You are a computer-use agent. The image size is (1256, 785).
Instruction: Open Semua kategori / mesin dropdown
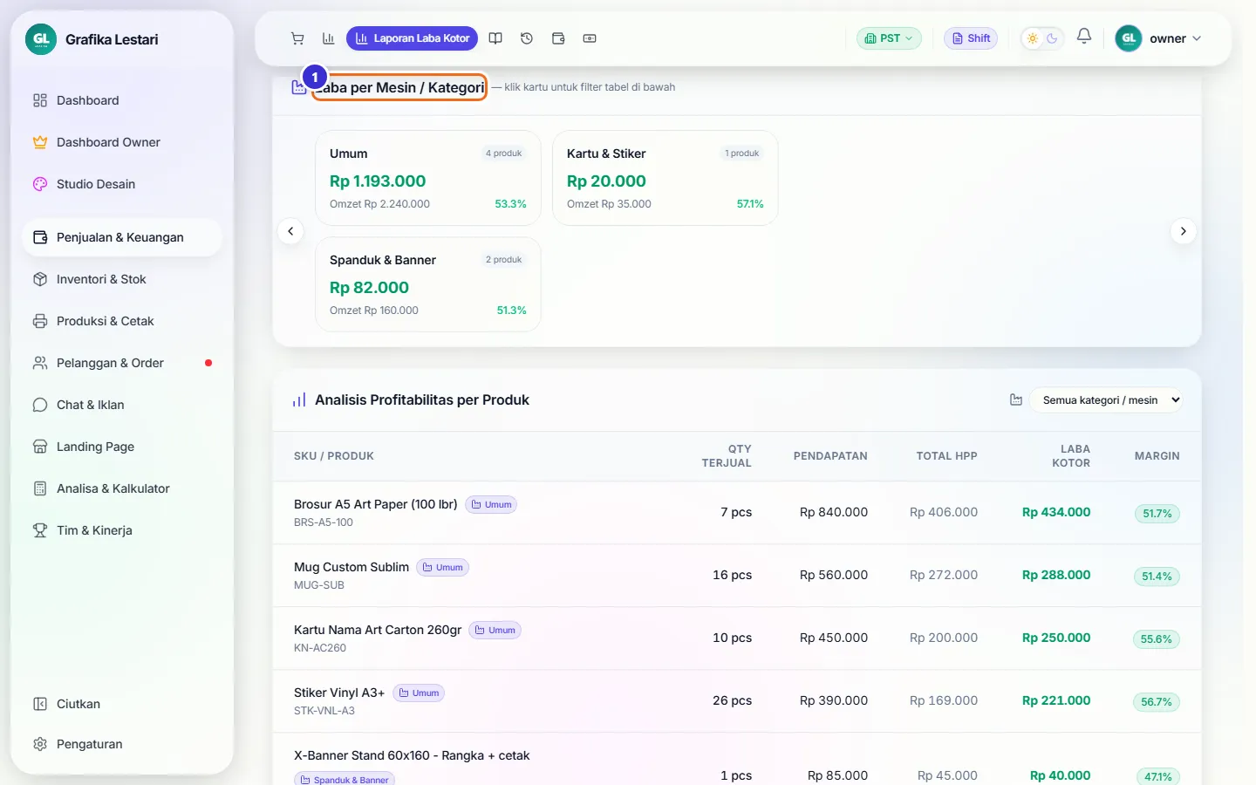coord(1106,399)
